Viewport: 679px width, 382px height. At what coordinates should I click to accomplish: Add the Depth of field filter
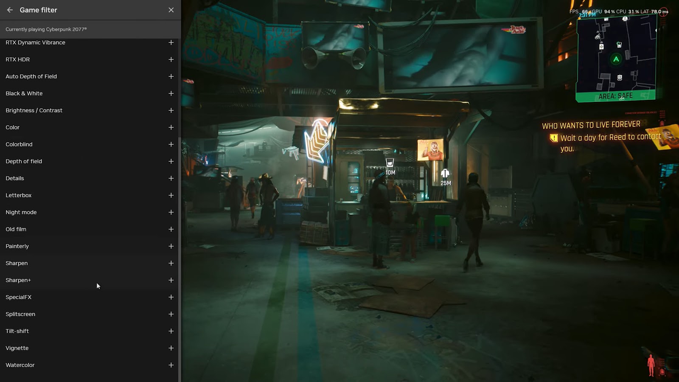[x=171, y=161]
